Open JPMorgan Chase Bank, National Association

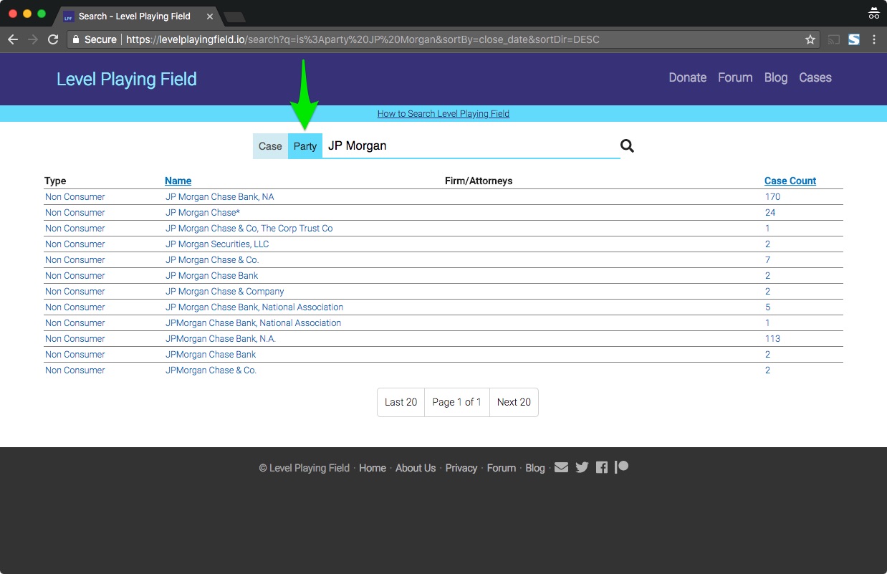(x=254, y=322)
